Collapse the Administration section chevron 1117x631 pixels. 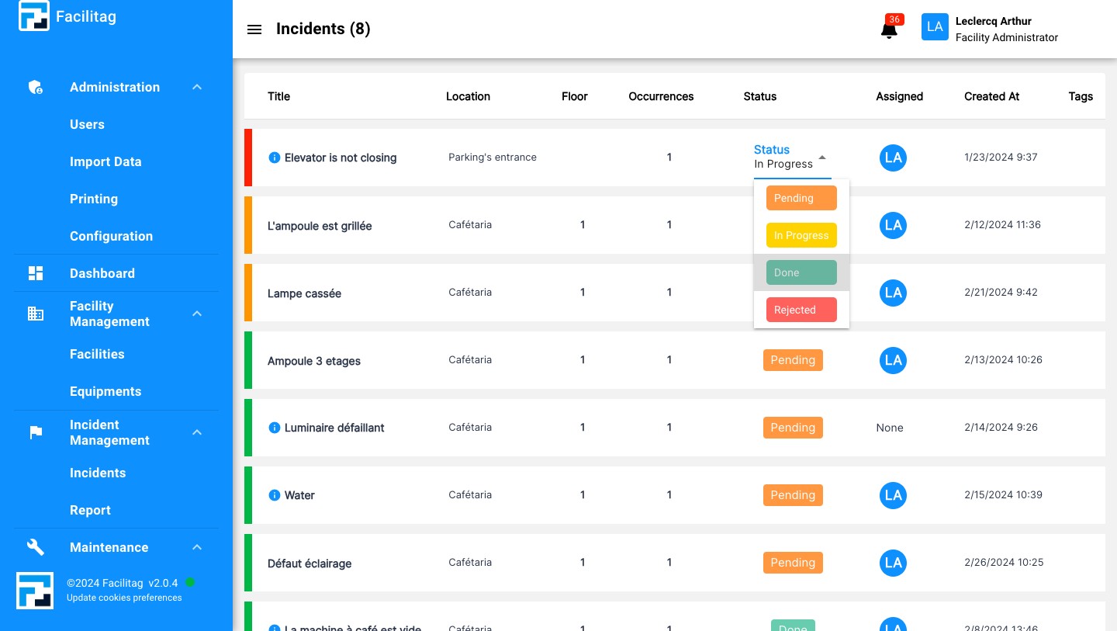coord(197,87)
